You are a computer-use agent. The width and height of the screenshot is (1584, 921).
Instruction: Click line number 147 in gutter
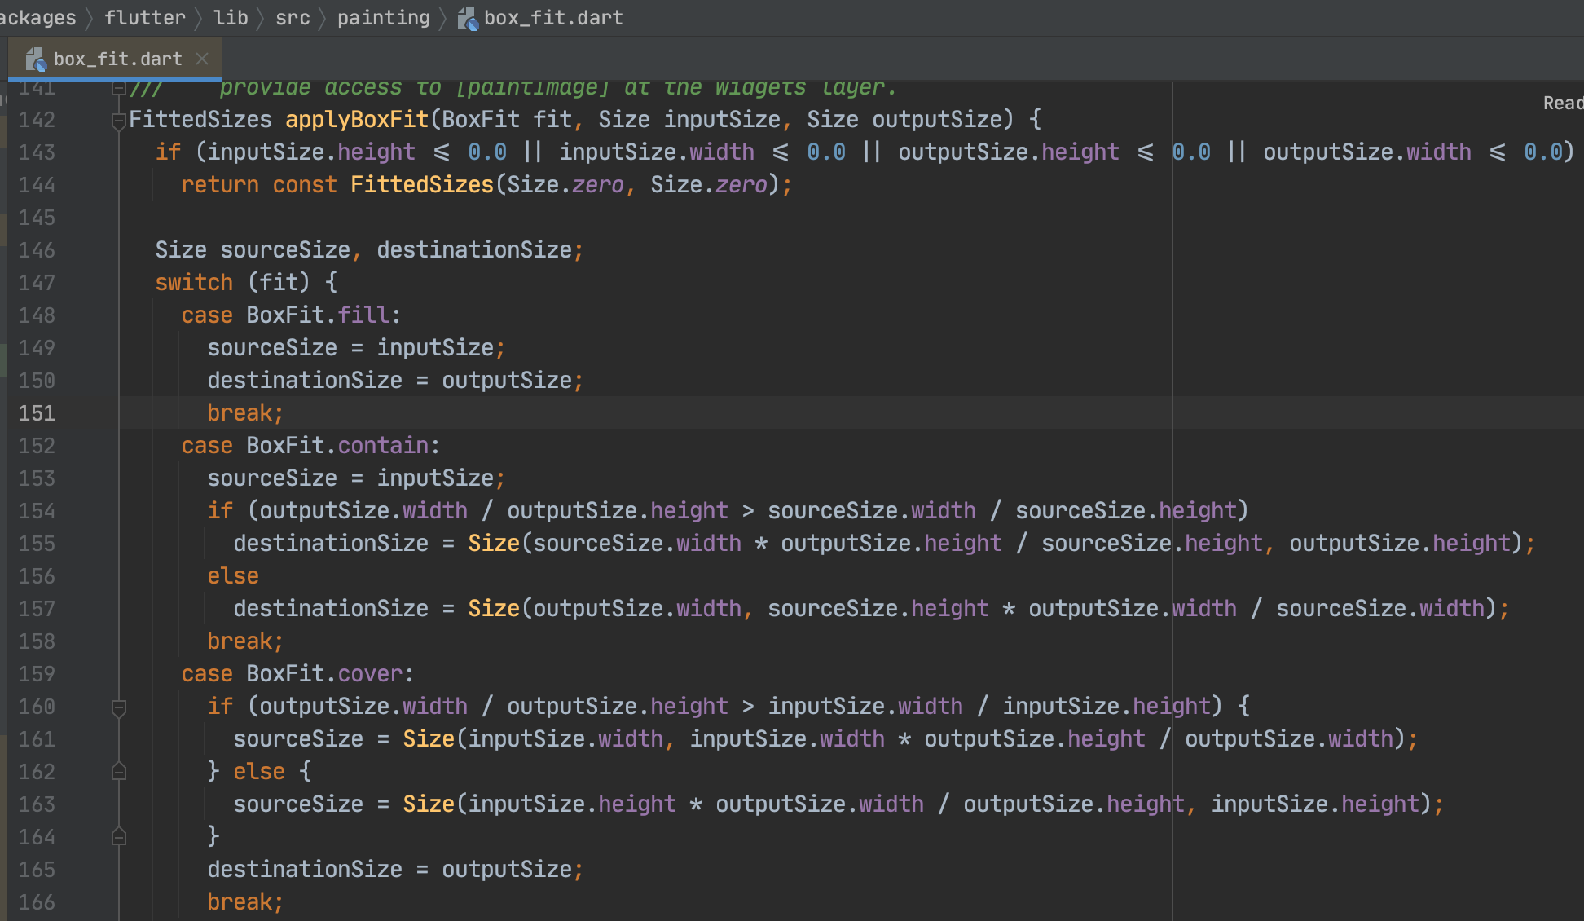[x=37, y=283]
